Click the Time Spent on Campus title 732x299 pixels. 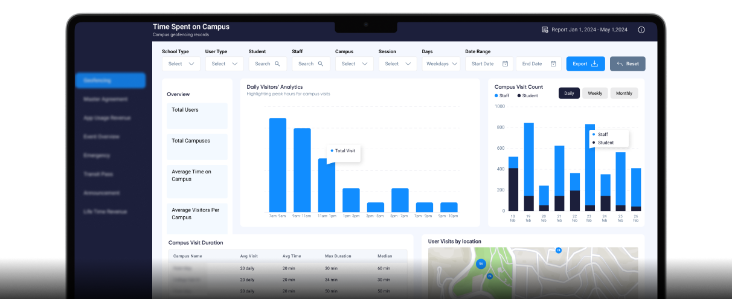click(x=191, y=27)
